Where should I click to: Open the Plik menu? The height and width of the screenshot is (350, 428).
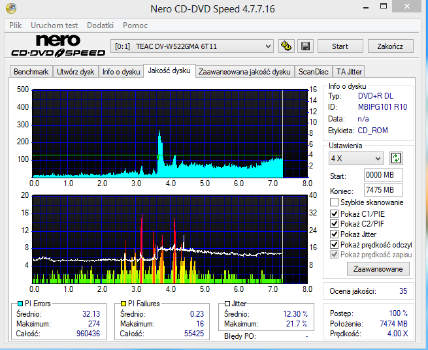pyautogui.click(x=15, y=25)
